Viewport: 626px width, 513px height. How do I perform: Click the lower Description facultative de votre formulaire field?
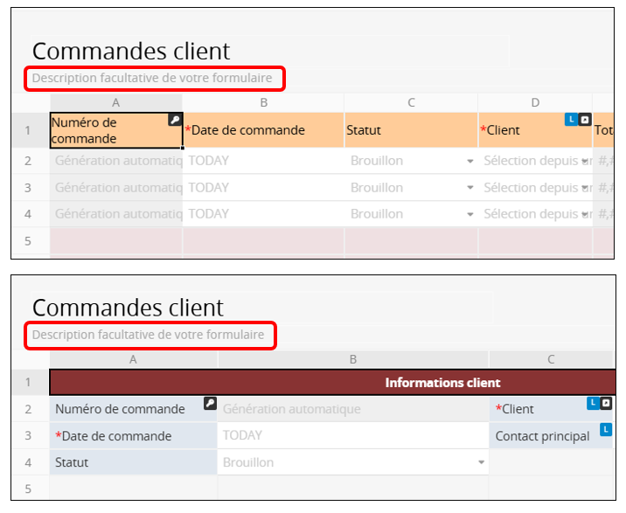pos(149,335)
